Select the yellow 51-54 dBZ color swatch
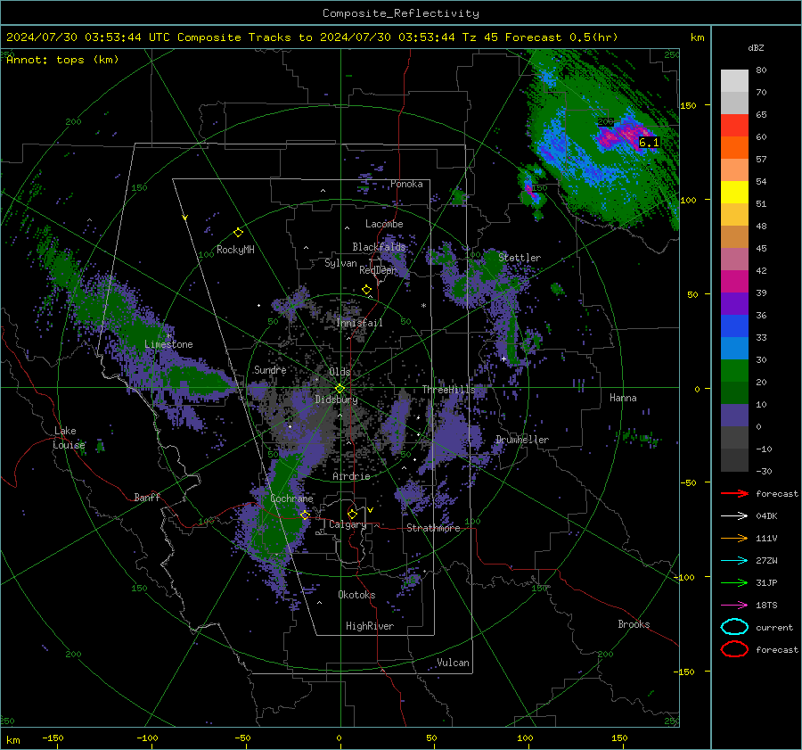This screenshot has height=750, width=802. click(x=734, y=193)
